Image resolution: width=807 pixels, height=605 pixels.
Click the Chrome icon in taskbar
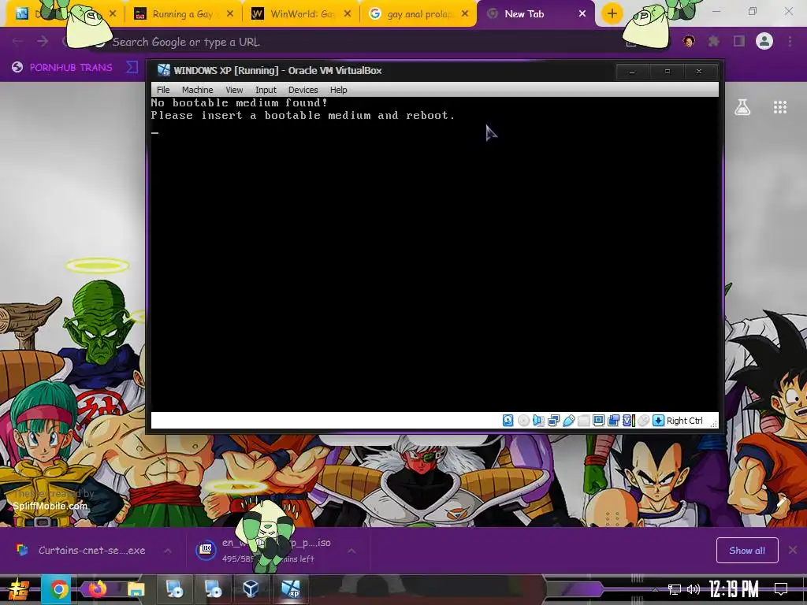point(58,589)
